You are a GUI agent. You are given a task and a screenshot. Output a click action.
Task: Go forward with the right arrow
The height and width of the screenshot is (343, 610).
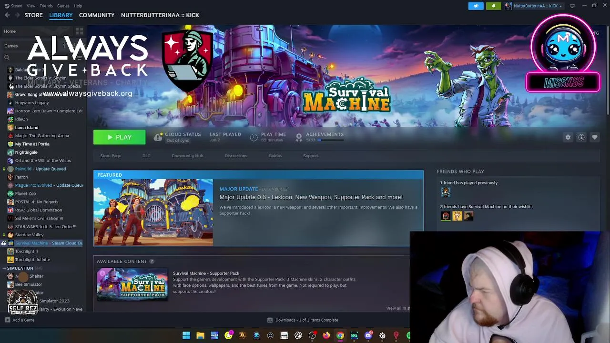[17, 15]
